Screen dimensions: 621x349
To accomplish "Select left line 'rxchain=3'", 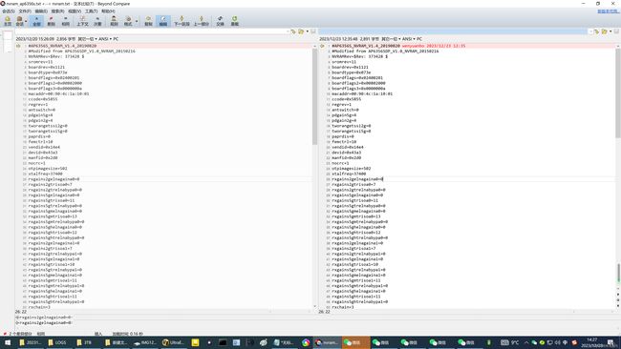I will [39, 307].
